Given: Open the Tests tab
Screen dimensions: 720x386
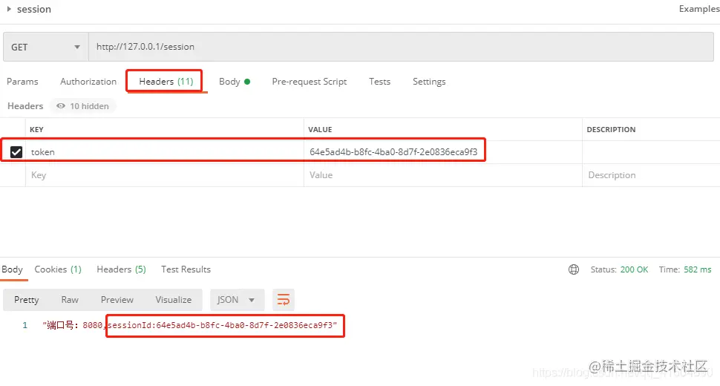Looking at the screenshot, I should click(x=379, y=82).
